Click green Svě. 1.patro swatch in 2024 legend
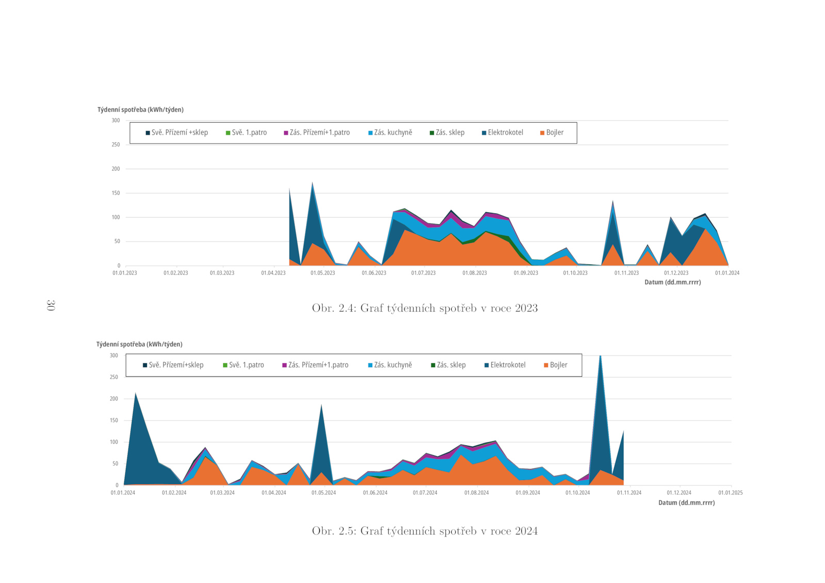The width and height of the screenshot is (825, 583). point(225,365)
